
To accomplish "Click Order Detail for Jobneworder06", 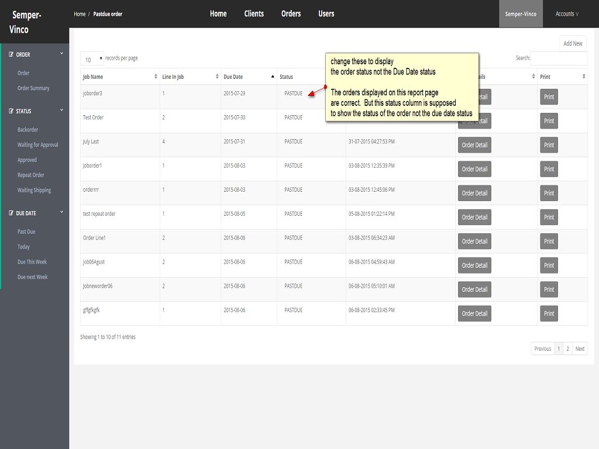I will coord(474,289).
